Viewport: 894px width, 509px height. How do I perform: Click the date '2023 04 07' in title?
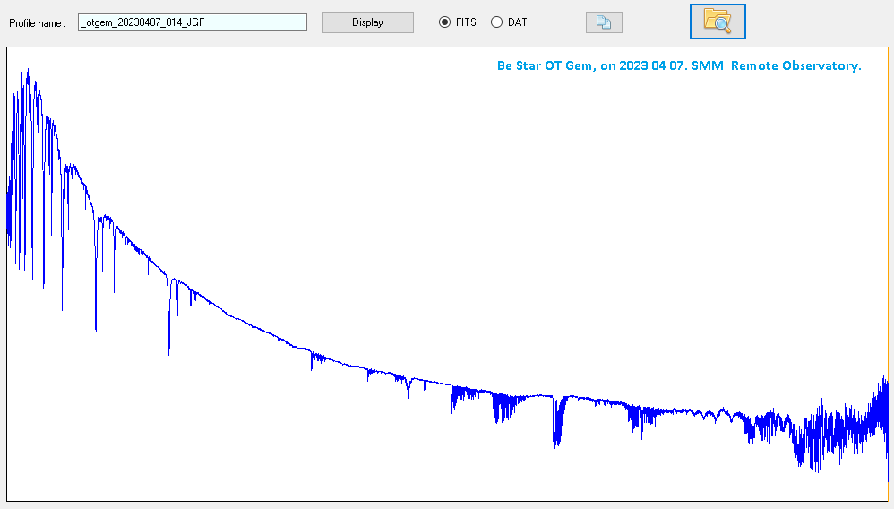click(x=647, y=66)
